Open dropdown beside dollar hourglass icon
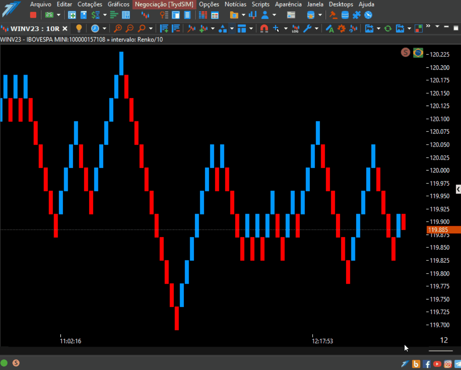The width and height of the screenshot is (461, 370). click(105, 15)
